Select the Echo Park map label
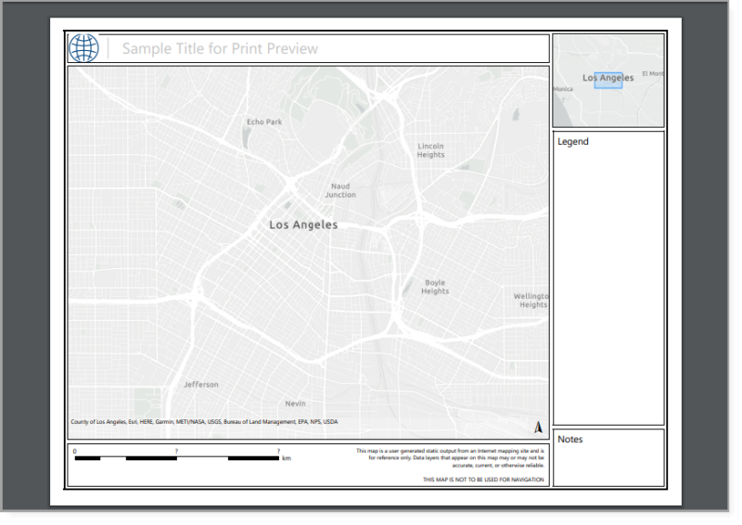Image resolution: width=742 pixels, height=525 pixels. 264,122
